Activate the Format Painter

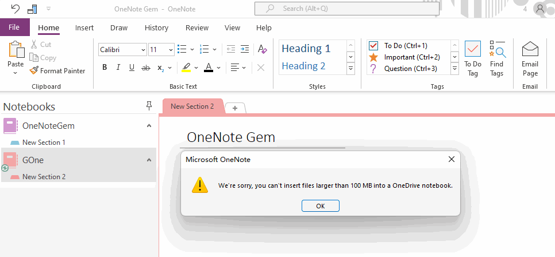(57, 71)
